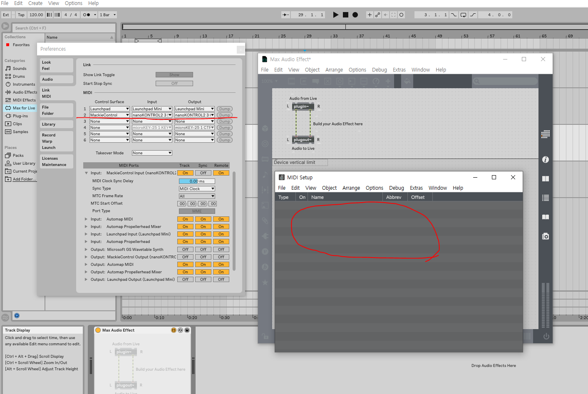Toggle Track for MackieControl Input port
Screen dimensions: 588x394
tap(185, 173)
